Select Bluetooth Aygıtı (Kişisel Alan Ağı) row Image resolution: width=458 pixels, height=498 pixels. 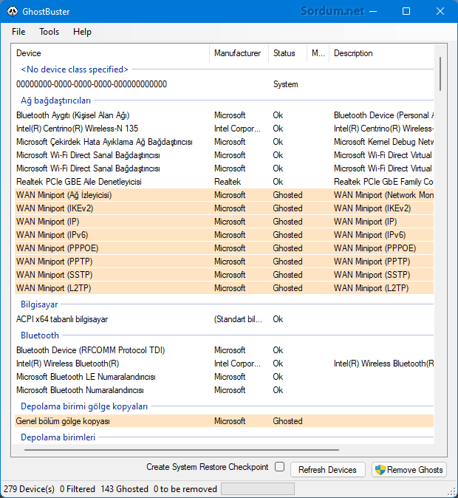(225, 115)
